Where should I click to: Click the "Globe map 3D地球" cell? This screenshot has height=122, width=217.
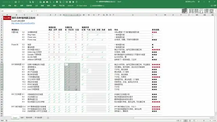pos(35,52)
